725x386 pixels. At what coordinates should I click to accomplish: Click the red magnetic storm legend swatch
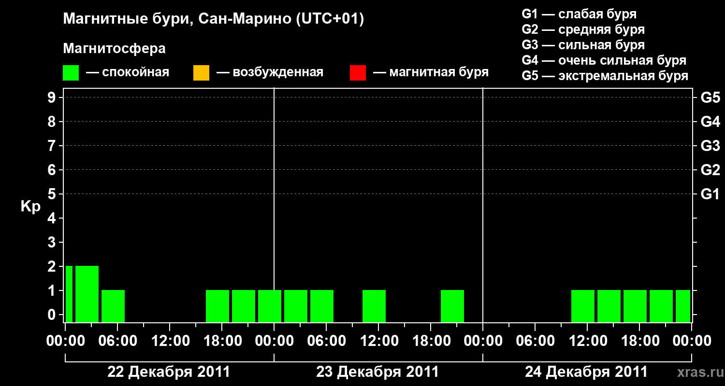pyautogui.click(x=358, y=73)
